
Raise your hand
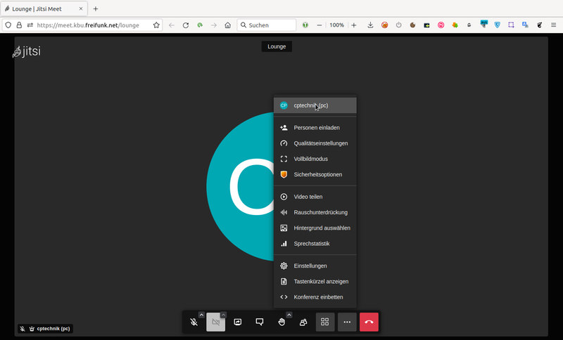(x=281, y=322)
